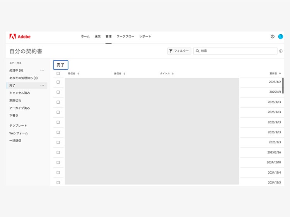The height and width of the screenshot is (217, 290).
Task: Open the 管理 tab
Action: [109, 37]
